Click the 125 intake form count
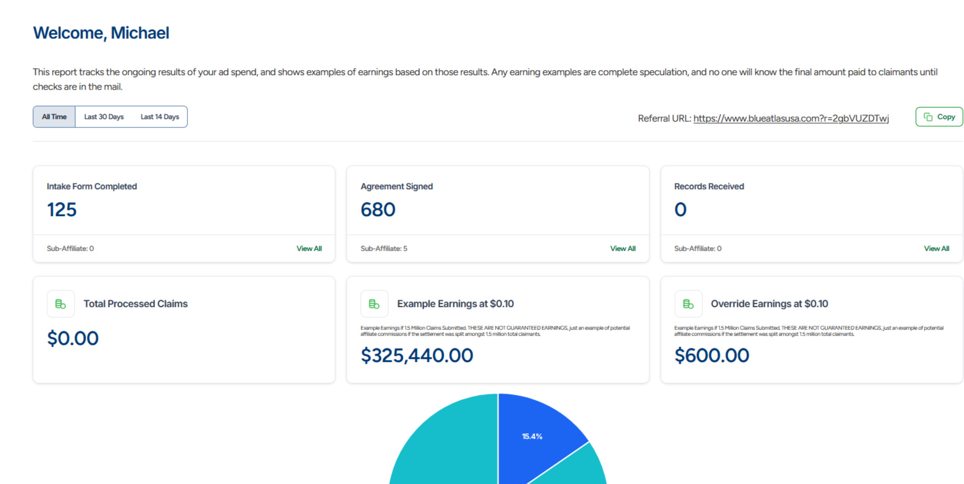The height and width of the screenshot is (484, 964). tap(62, 209)
